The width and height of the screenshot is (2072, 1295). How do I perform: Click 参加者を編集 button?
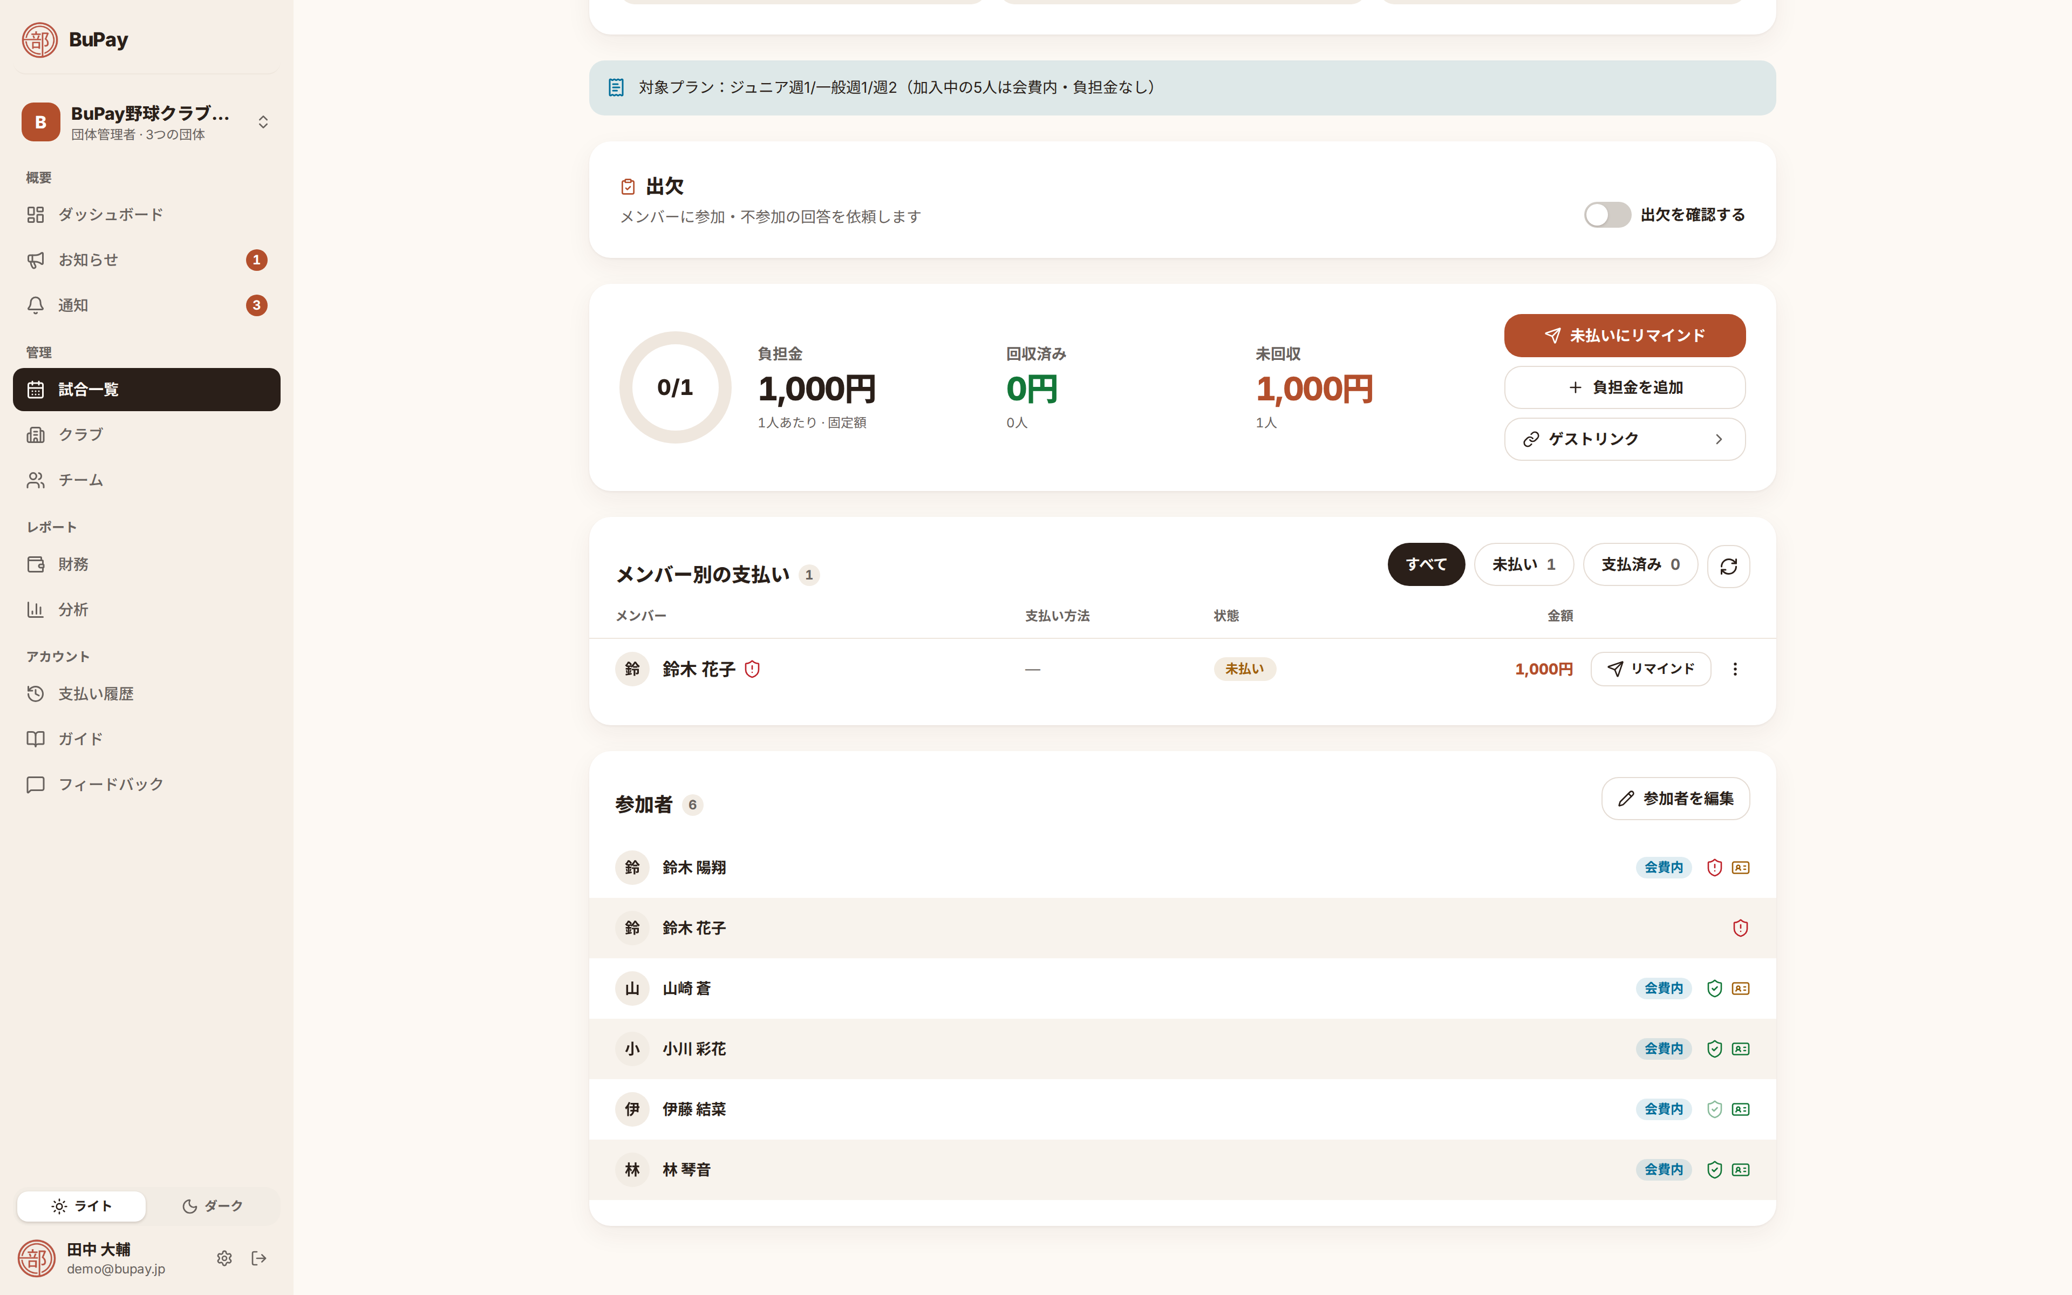(x=1675, y=798)
